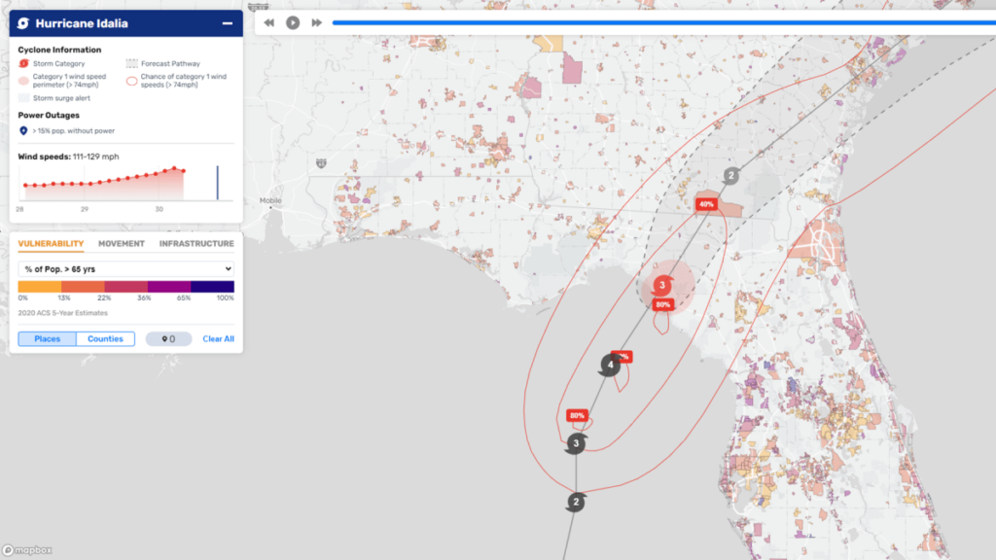The width and height of the screenshot is (996, 560).
Task: Select the gray category 3 marker on track
Action: pyautogui.click(x=576, y=444)
